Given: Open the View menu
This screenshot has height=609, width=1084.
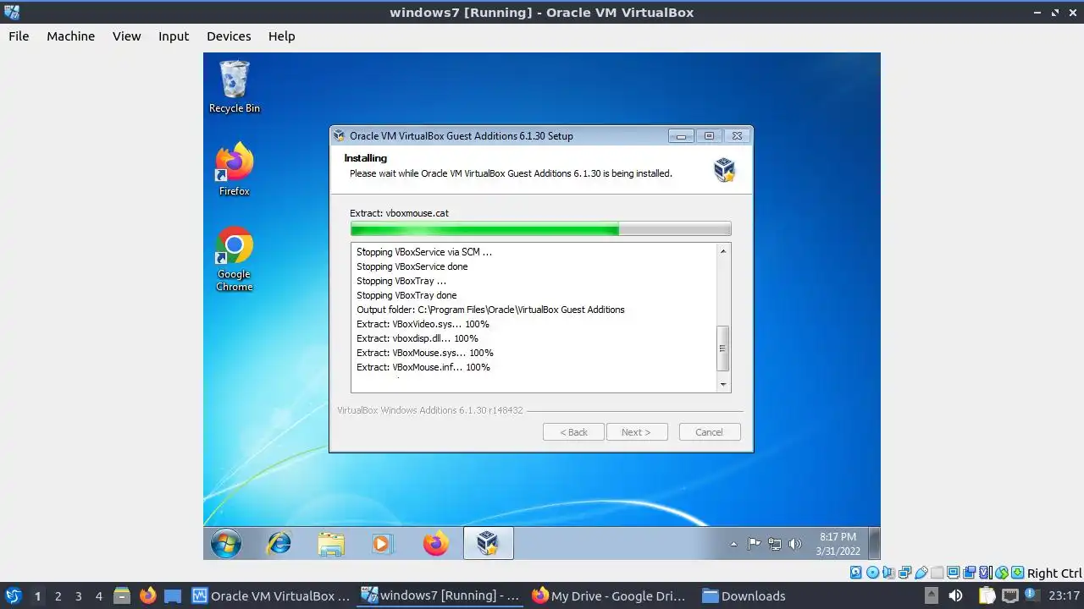Looking at the screenshot, I should click(x=127, y=36).
